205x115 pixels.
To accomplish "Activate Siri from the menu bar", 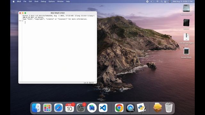I will tap(170, 1).
